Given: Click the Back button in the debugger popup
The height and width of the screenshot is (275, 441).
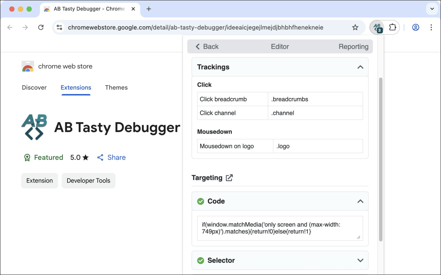Looking at the screenshot, I should tap(206, 46).
